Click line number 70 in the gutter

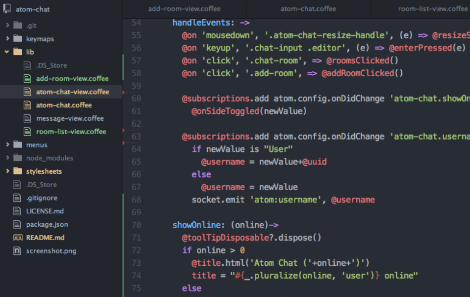coord(136,225)
